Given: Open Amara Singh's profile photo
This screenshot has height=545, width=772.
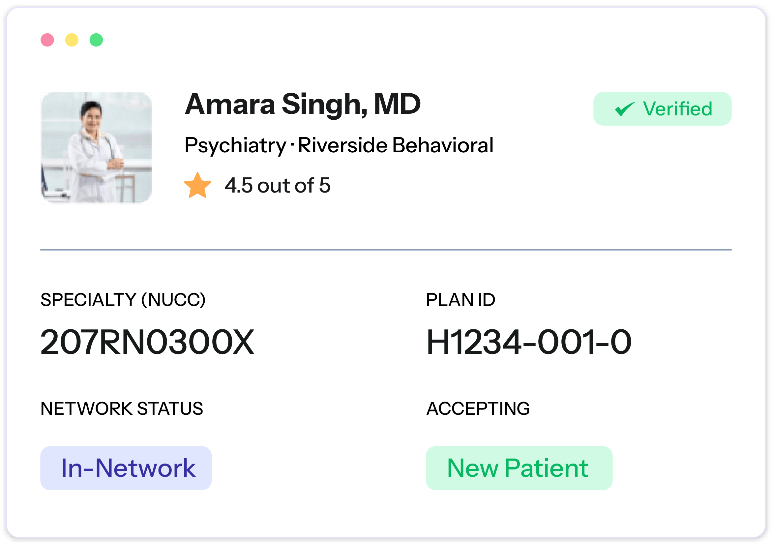Looking at the screenshot, I should pyautogui.click(x=96, y=148).
